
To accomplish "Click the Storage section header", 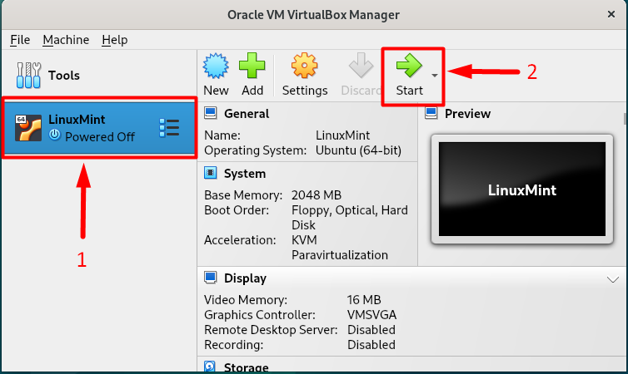I will (246, 367).
